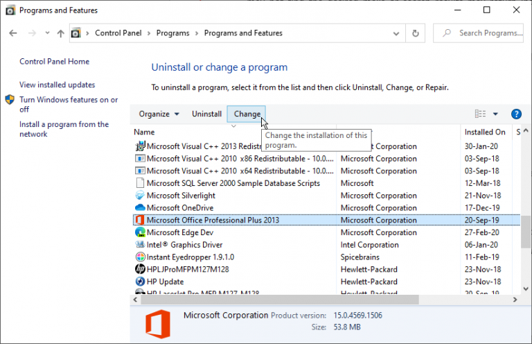Select Instant Eyedropper 1.9.1.0 row name
Screen dimensions: 532x344
(x=190, y=257)
